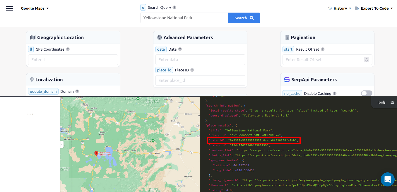Focus the 'Enter data' input field
Viewport: 397px width, 192px height.
[200, 60]
